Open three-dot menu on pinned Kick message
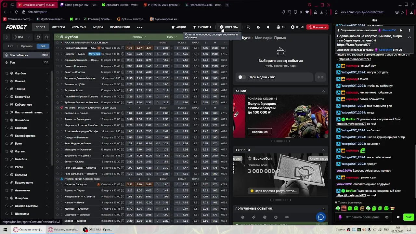416x234 pixels. [x=409, y=30]
